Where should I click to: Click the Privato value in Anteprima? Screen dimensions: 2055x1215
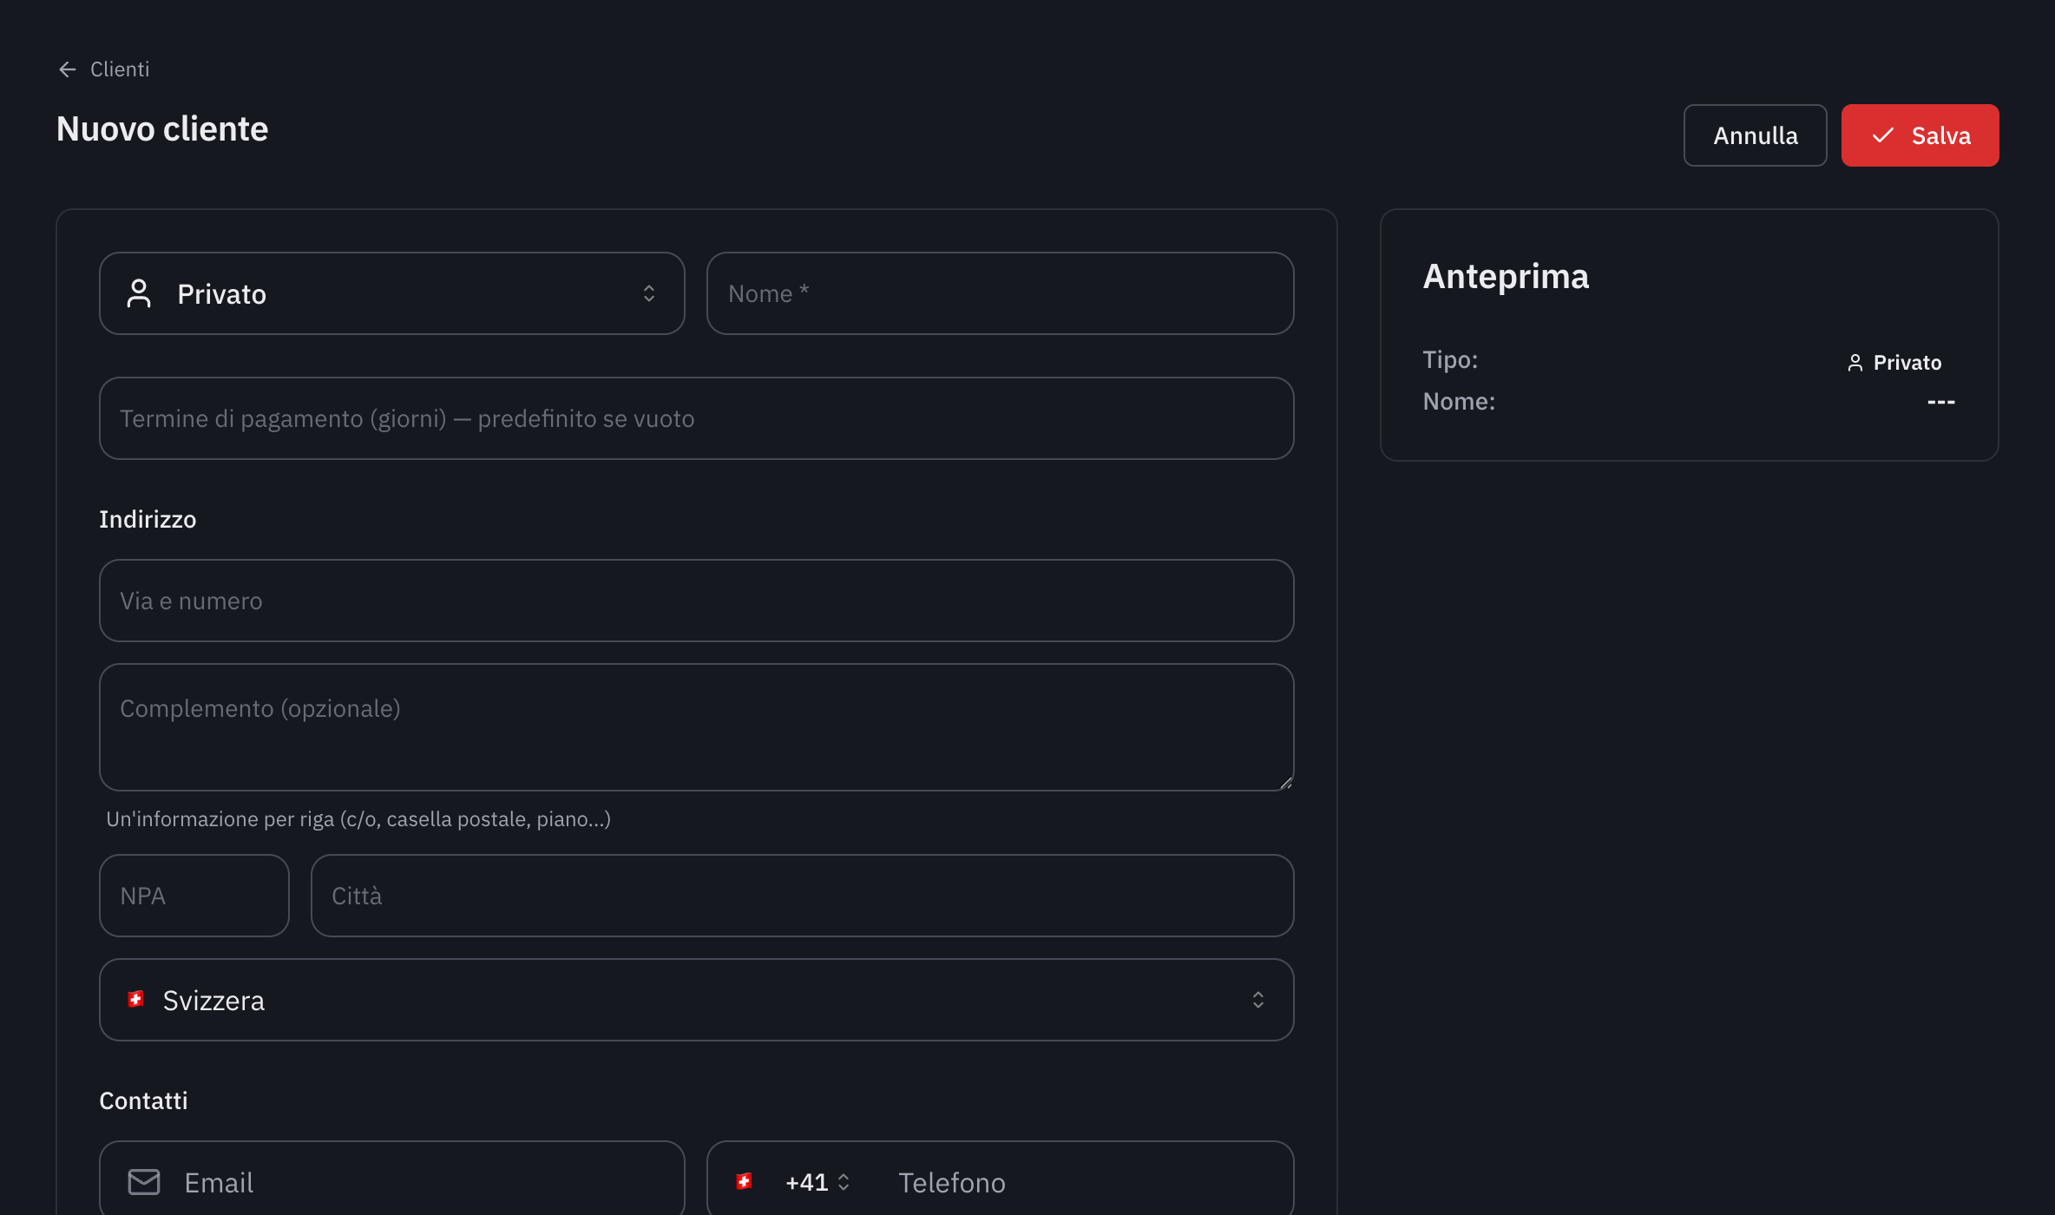pos(1907,363)
